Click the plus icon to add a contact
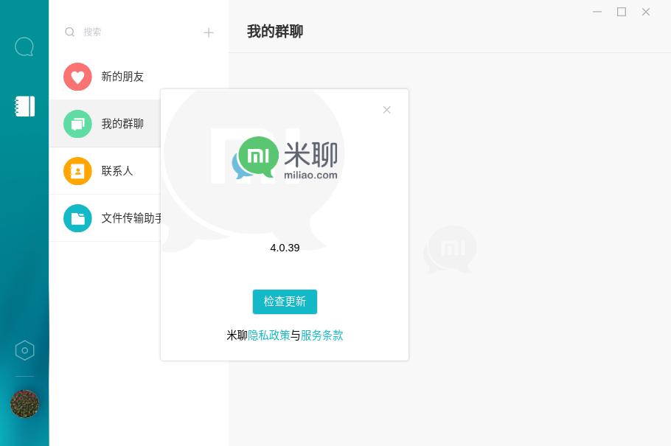Image resolution: width=671 pixels, height=446 pixels. (x=209, y=32)
